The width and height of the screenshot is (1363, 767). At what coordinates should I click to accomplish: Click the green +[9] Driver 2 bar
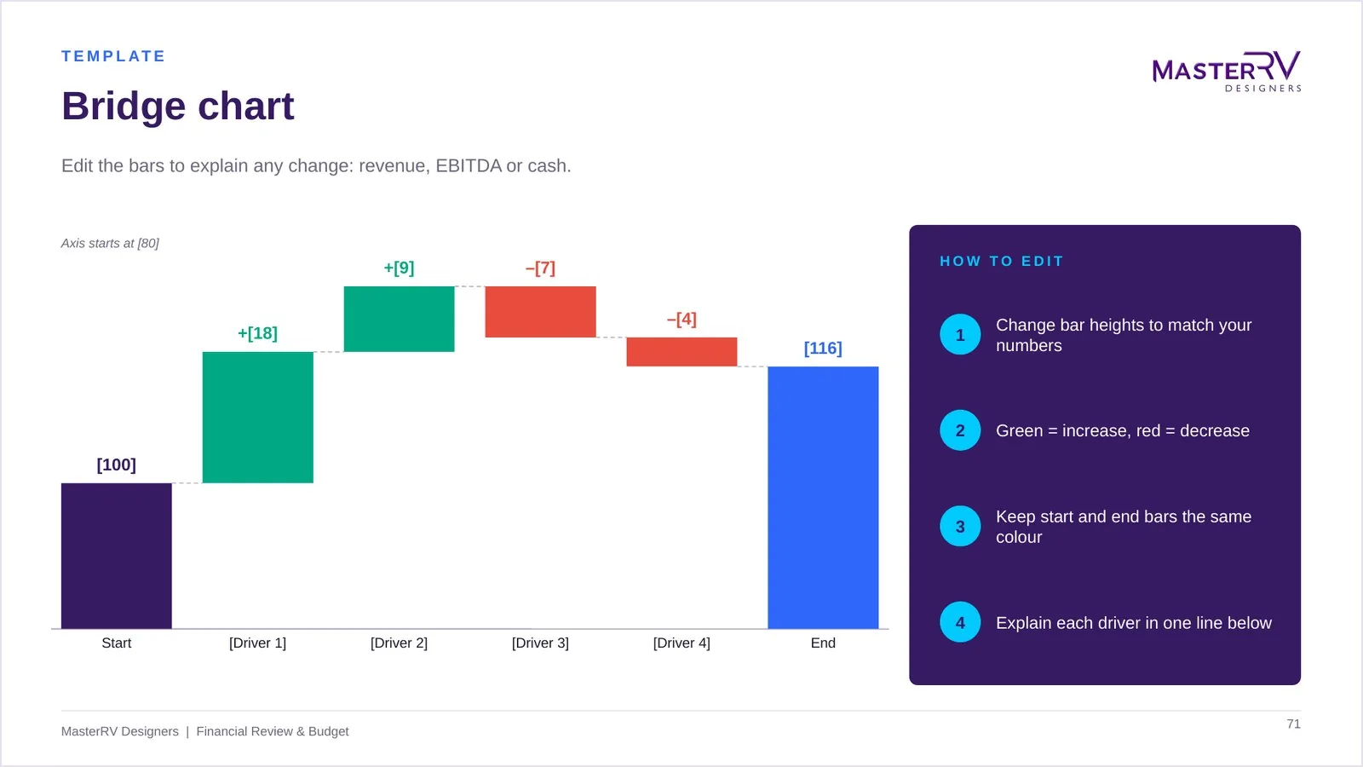tap(399, 319)
